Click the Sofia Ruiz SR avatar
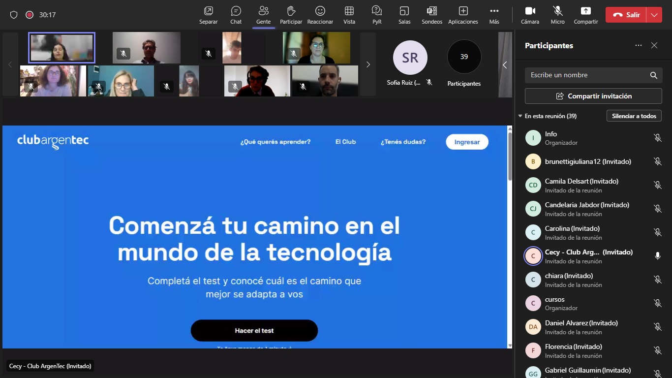The image size is (672, 378). click(x=410, y=58)
